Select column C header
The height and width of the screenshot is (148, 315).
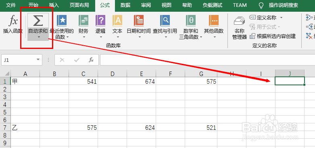coord(83,74)
